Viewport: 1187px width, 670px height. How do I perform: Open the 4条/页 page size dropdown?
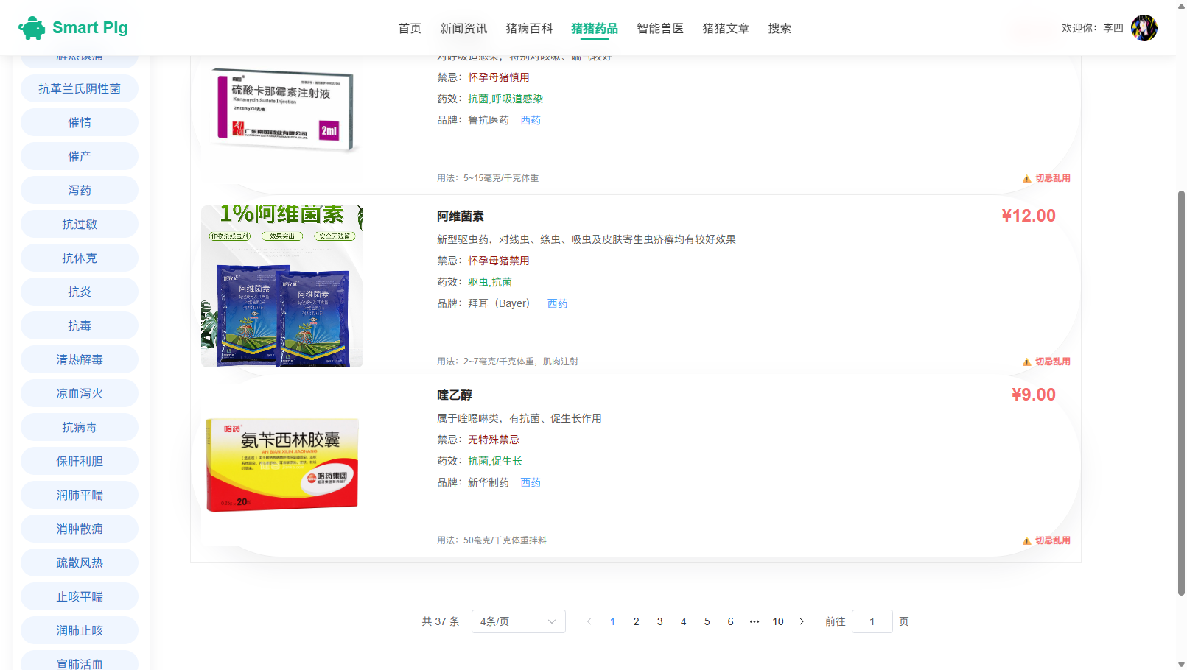(519, 621)
